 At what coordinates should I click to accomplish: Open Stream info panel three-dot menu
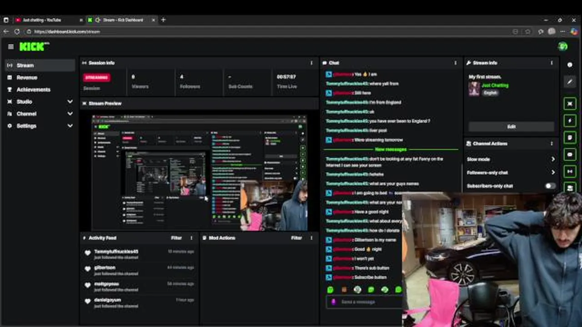click(x=552, y=63)
